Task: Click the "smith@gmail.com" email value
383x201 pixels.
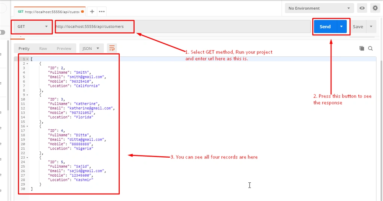Action: tap(86, 77)
